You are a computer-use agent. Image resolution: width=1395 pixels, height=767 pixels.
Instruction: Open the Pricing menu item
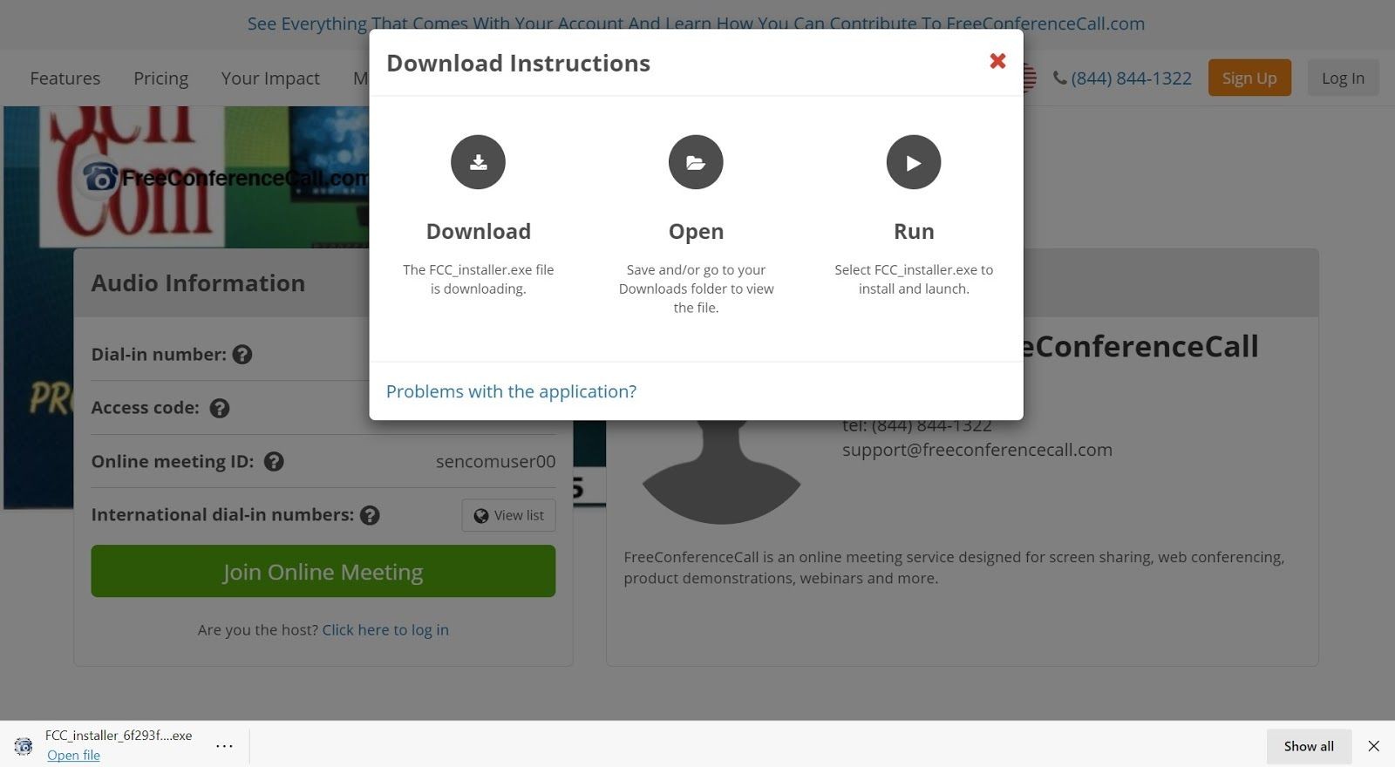click(160, 78)
